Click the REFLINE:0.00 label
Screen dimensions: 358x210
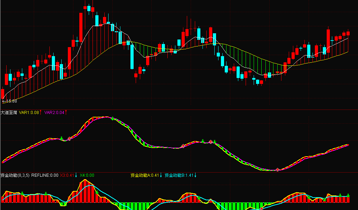click(x=45, y=175)
